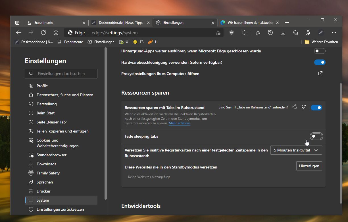Disable Hardwarebeschleunigung verwenden switch
Viewport: 348px width, 222px height.
(320, 62)
